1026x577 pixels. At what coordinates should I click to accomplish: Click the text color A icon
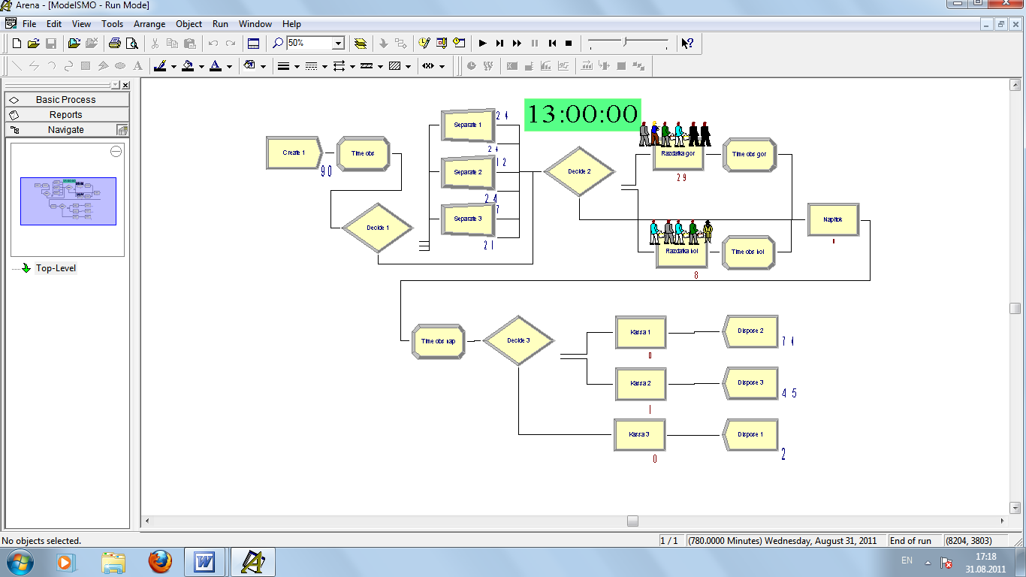click(x=216, y=66)
